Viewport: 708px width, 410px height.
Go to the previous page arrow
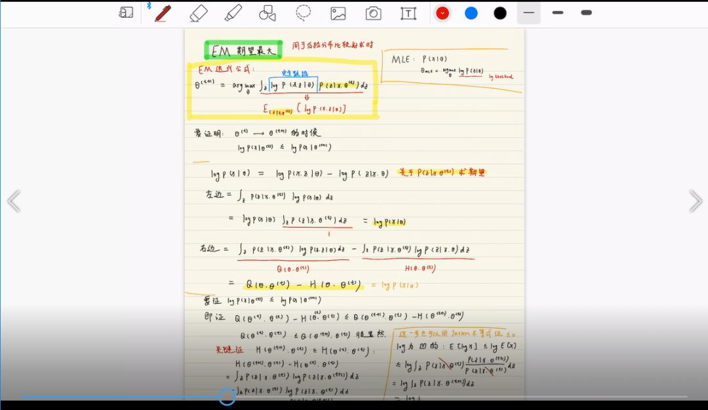(14, 201)
